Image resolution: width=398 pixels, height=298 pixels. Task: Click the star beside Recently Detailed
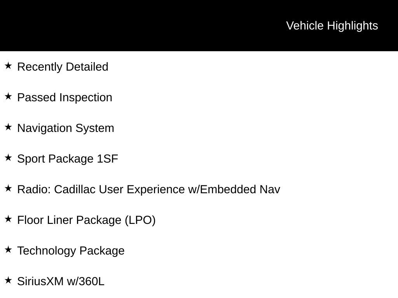[x=8, y=66]
